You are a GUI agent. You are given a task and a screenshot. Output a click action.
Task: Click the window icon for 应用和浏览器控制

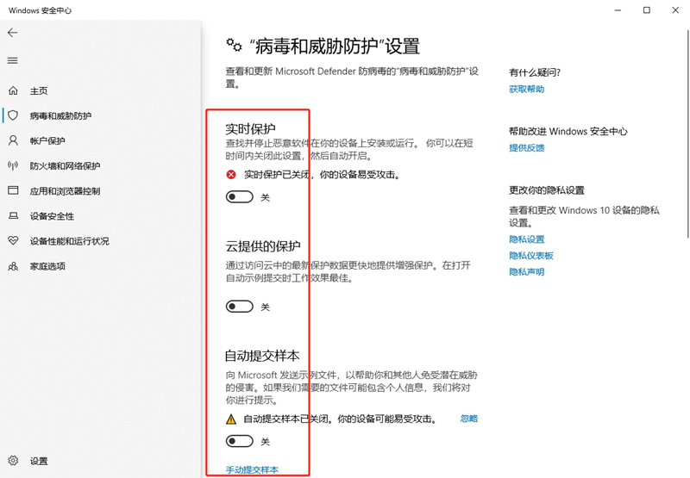coord(13,190)
